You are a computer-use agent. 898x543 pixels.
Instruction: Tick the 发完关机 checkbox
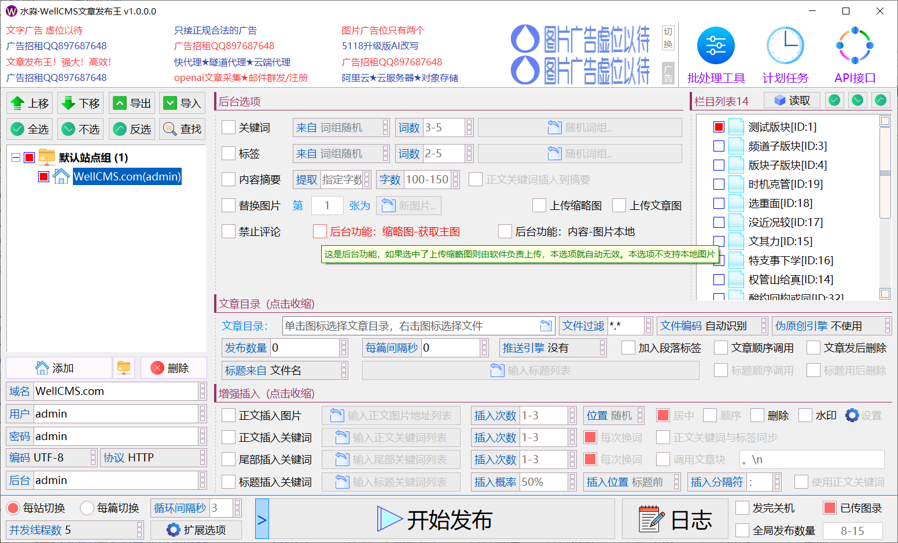point(742,508)
